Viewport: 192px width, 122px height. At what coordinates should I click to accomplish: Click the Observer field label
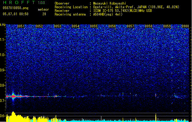point(62,3)
